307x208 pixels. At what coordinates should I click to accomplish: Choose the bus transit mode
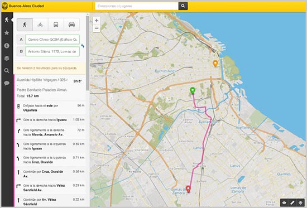[x=56, y=25]
